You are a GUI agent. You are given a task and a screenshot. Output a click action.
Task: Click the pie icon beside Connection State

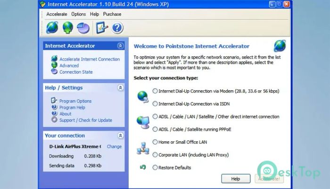54,71
